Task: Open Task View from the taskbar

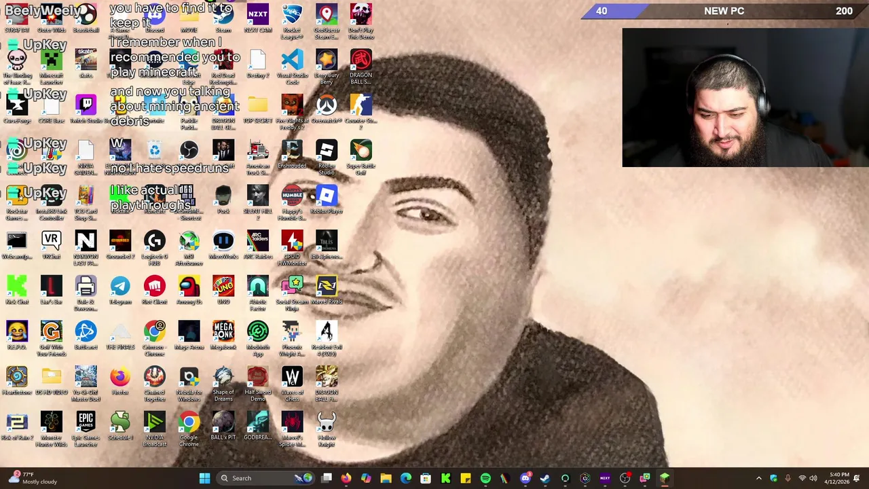Action: point(327,478)
